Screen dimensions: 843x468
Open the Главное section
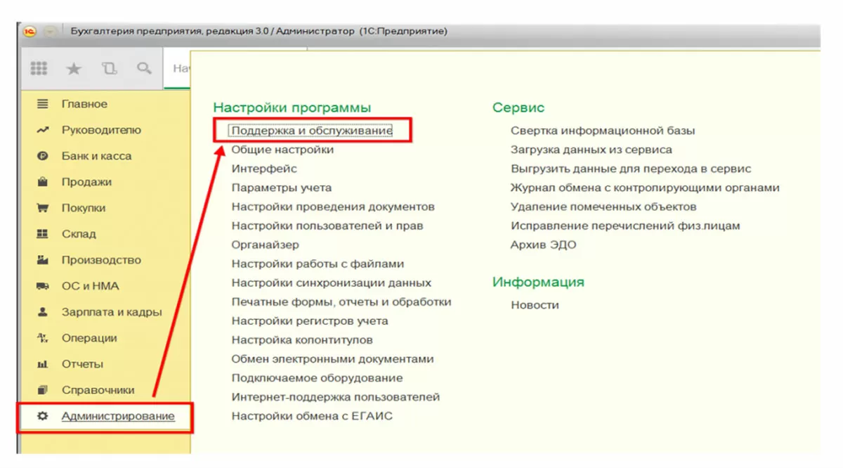coord(84,104)
